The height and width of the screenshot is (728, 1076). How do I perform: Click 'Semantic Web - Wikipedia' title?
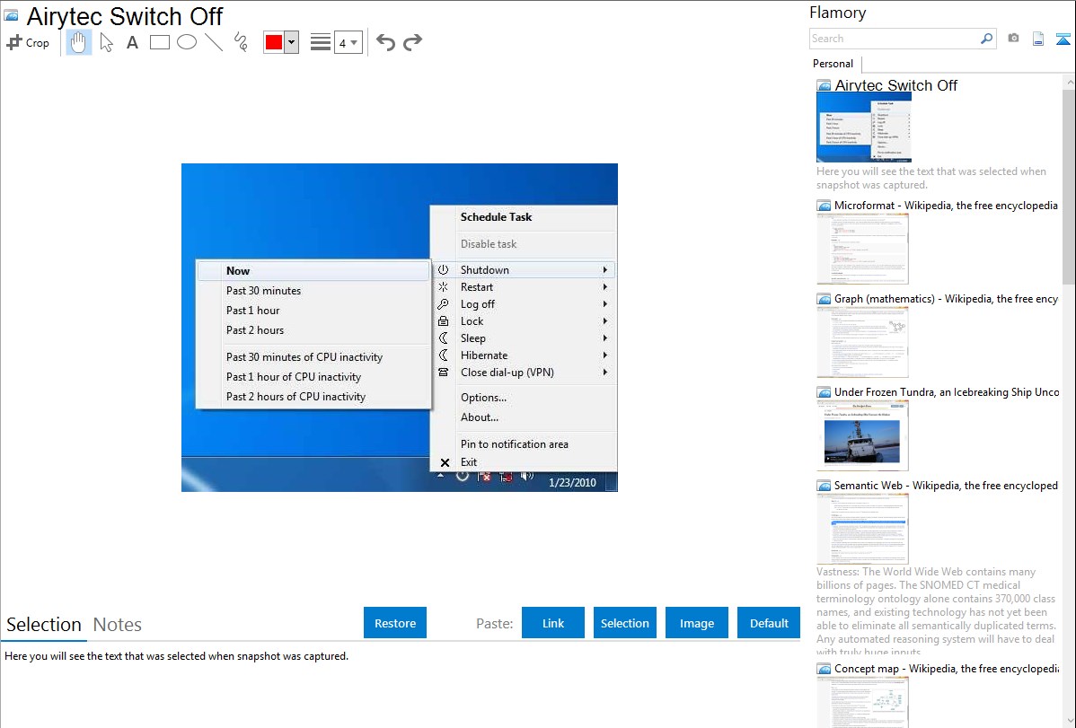click(x=946, y=485)
